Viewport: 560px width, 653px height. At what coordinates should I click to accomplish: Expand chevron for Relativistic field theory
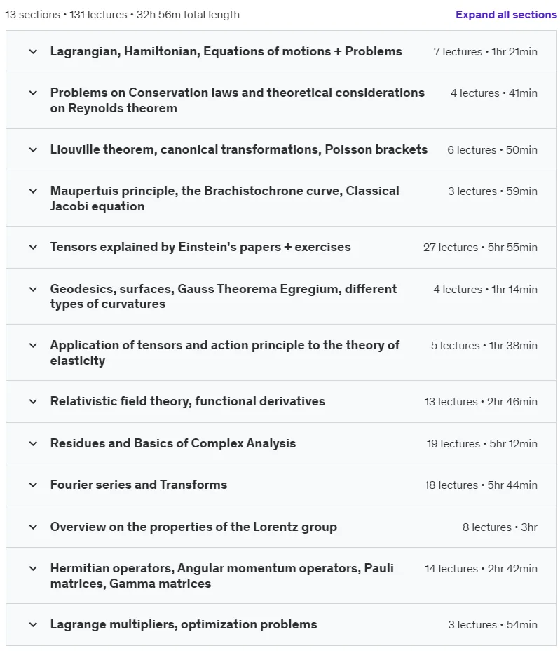click(33, 402)
